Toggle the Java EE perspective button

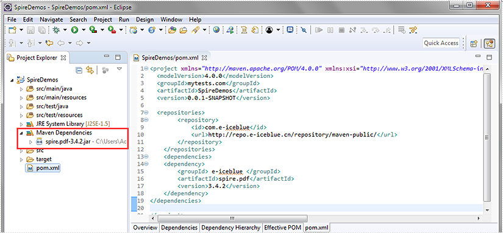490,43
